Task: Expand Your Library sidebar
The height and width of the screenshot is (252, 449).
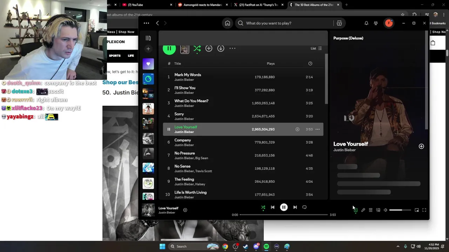Action: (x=148, y=38)
